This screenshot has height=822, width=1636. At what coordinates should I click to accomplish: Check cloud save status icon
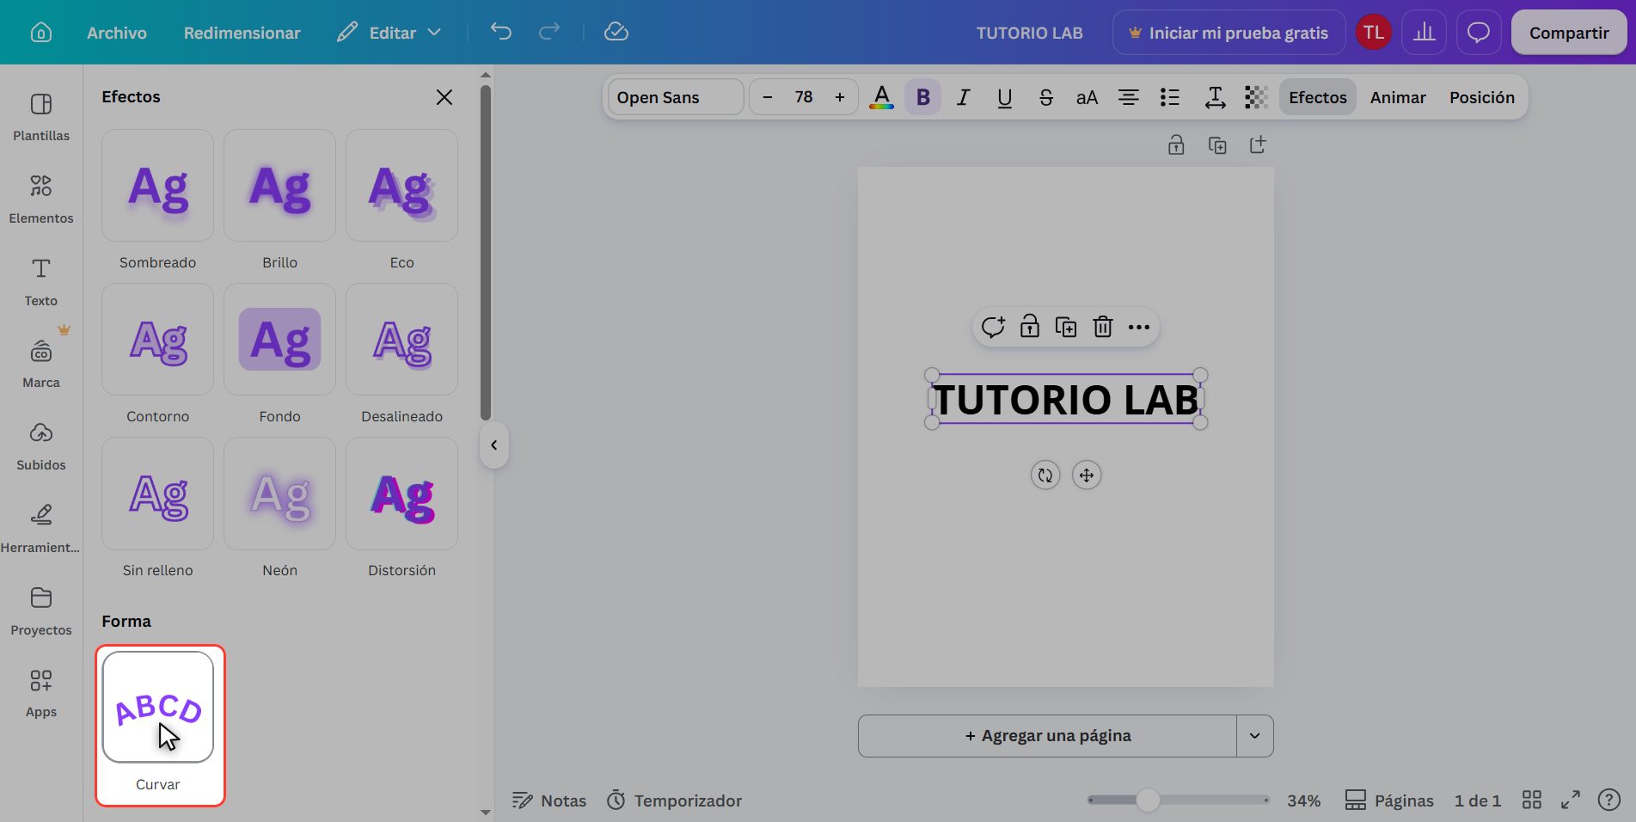616,33
